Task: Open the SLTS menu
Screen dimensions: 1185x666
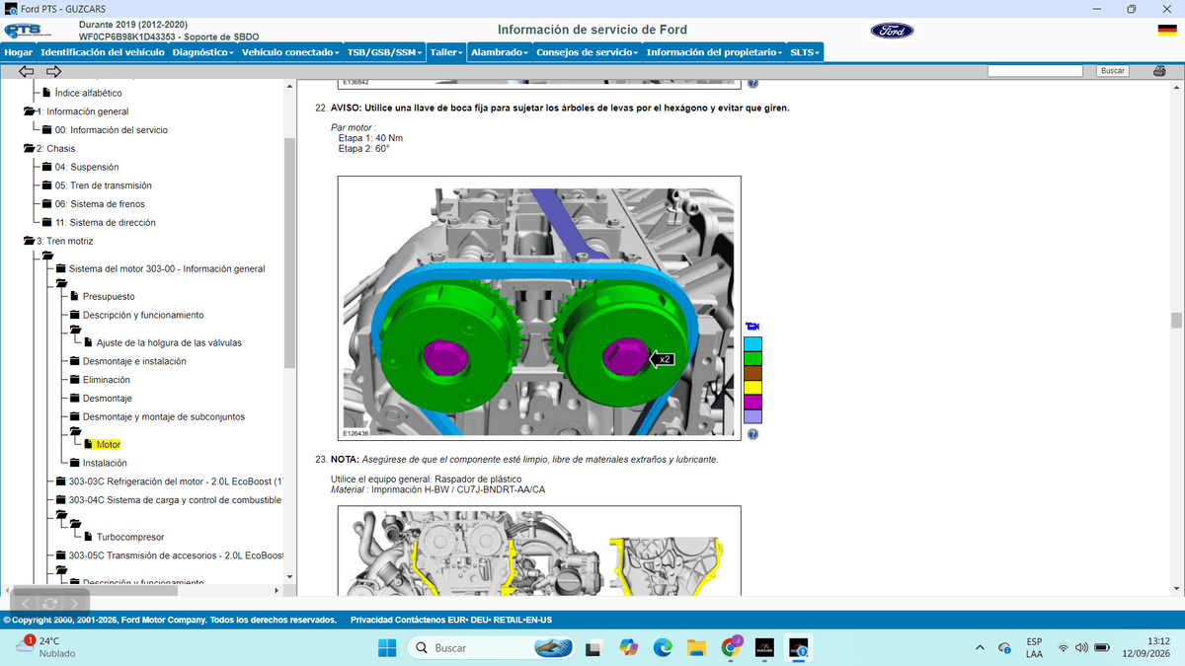Action: [805, 51]
